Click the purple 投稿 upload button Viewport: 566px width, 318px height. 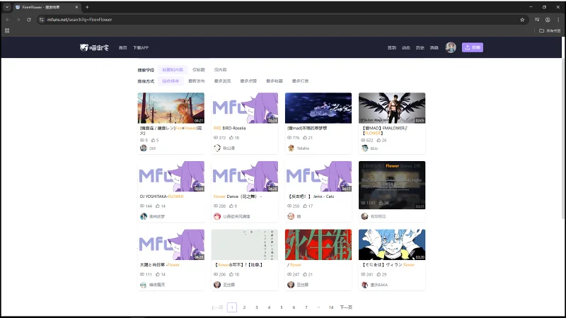(x=472, y=47)
